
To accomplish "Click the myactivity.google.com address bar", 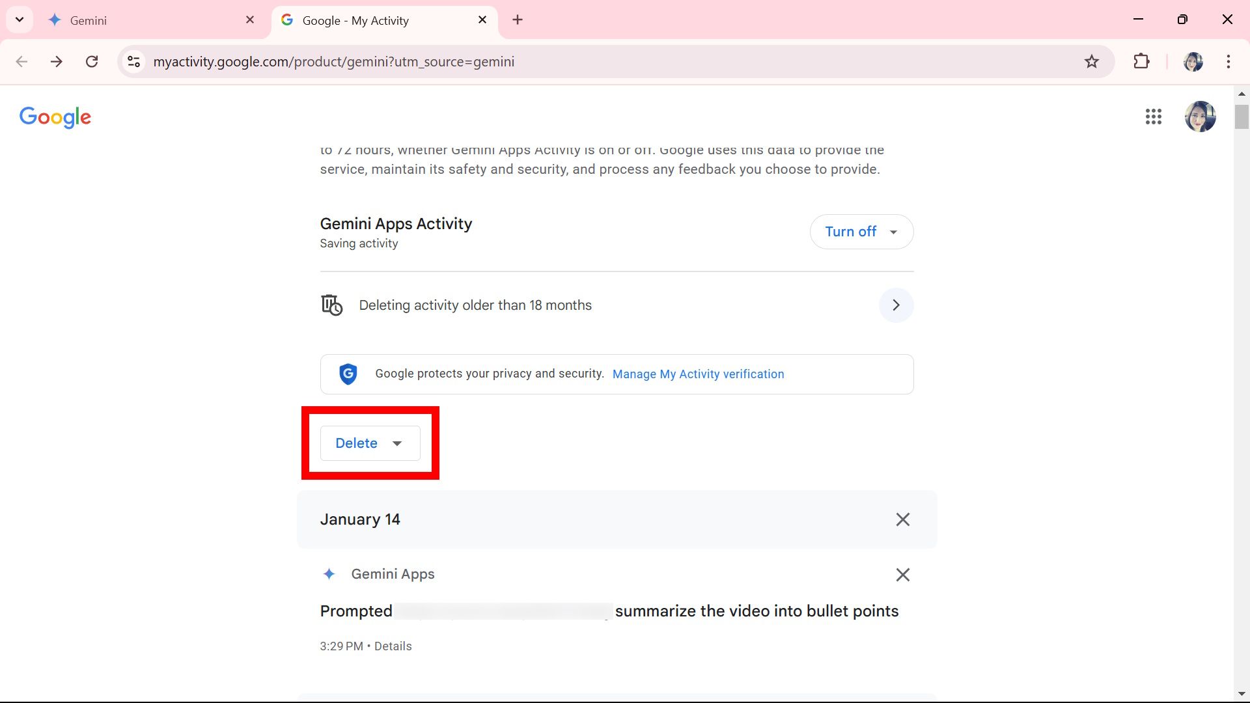I will point(333,62).
